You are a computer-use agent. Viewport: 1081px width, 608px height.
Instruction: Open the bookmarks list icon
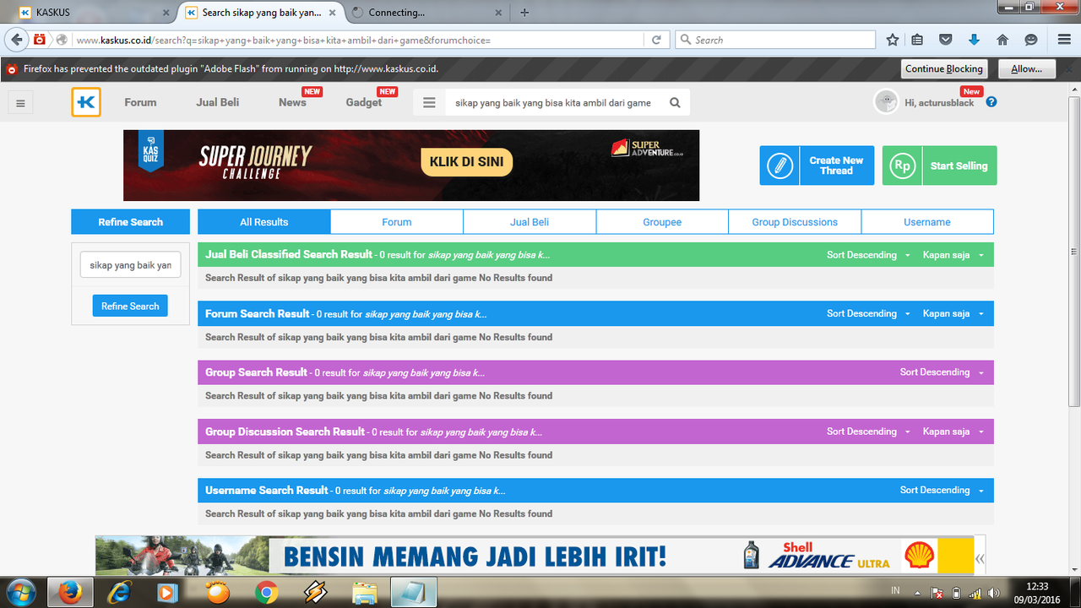(x=918, y=40)
